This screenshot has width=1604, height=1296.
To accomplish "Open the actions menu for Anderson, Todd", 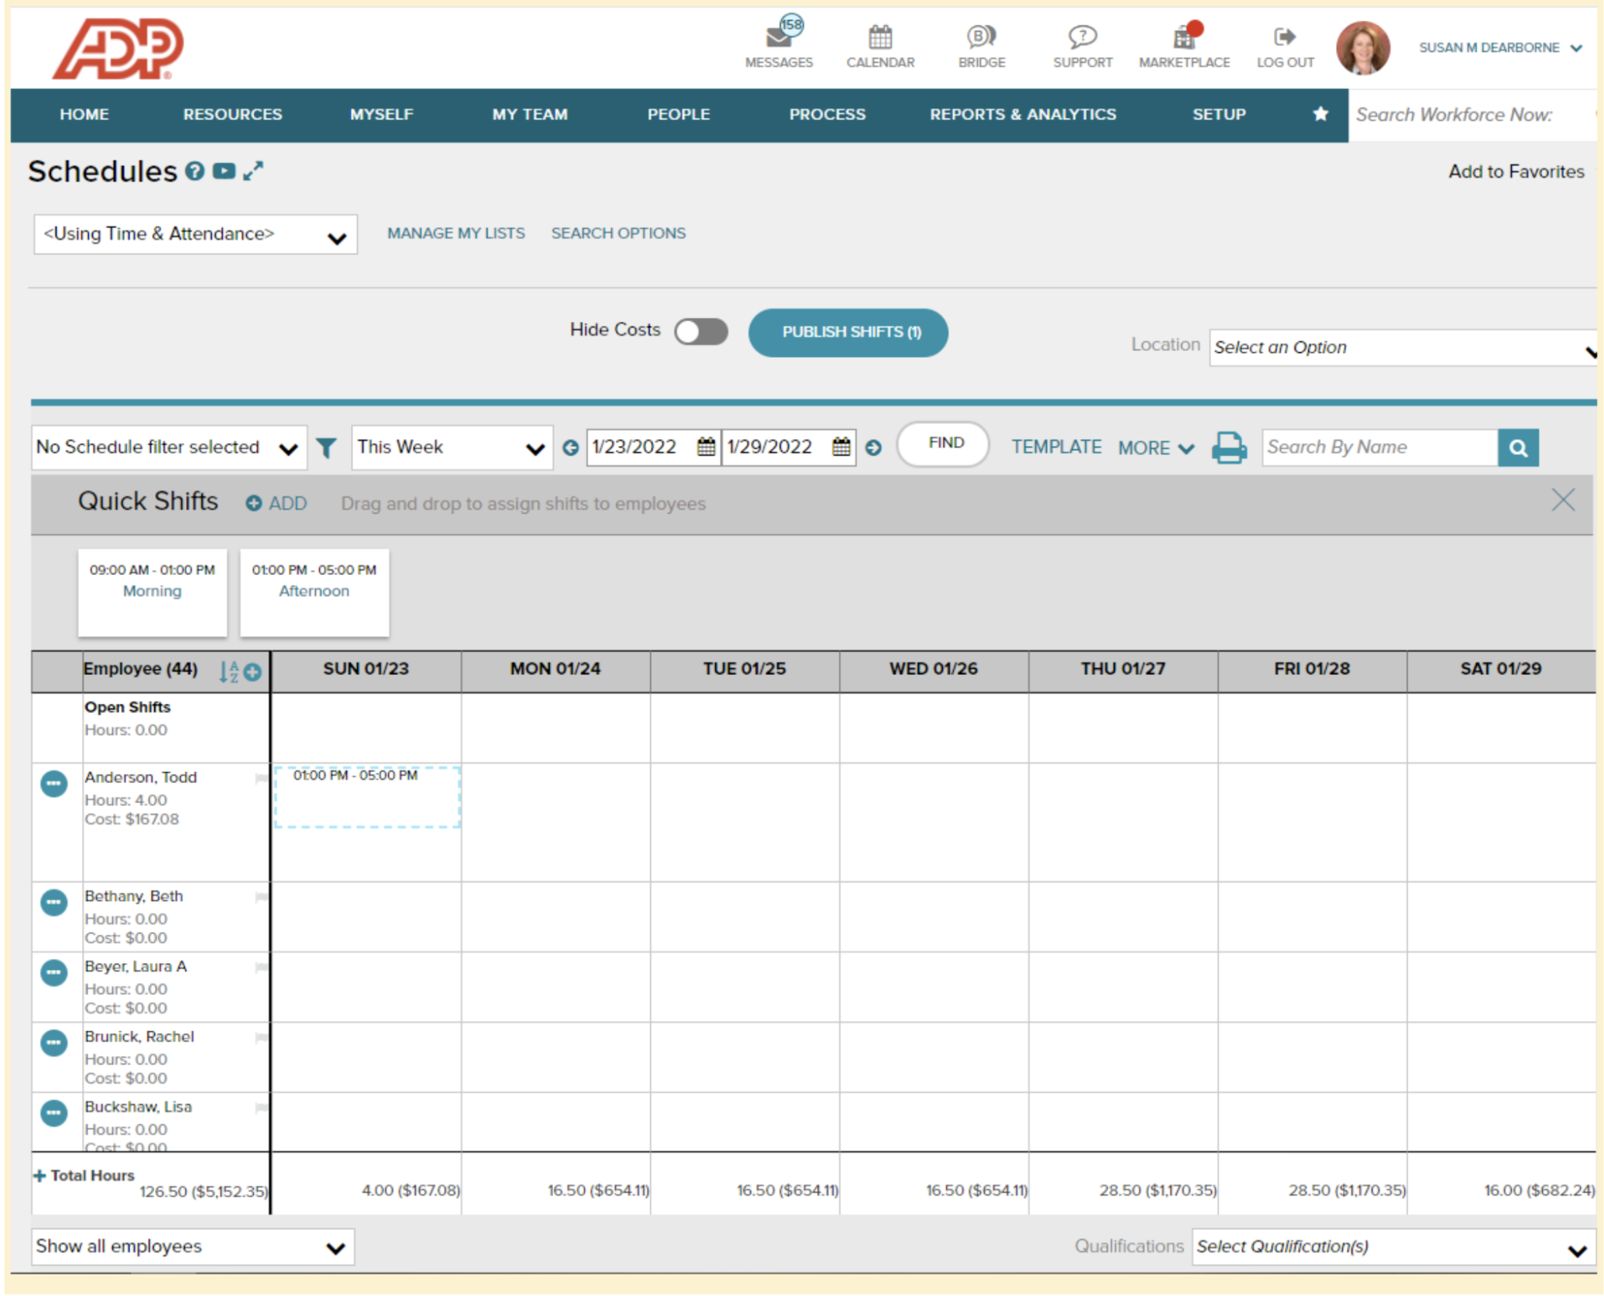I will pos(53,783).
